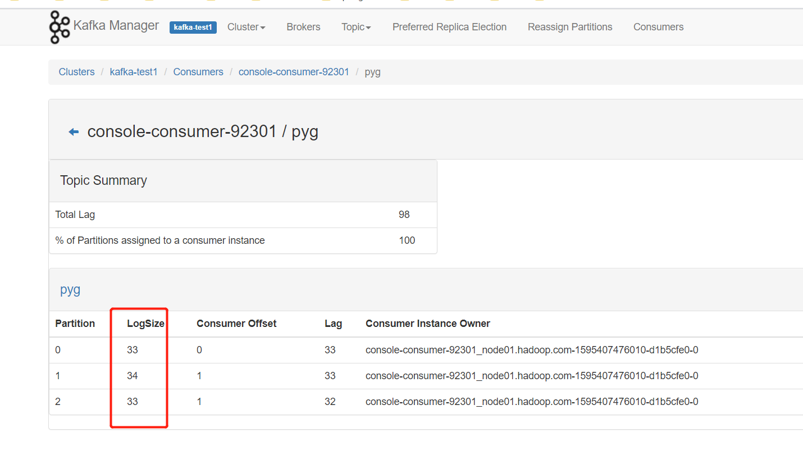
Task: Expand the Topic dropdown menu
Action: coord(356,27)
